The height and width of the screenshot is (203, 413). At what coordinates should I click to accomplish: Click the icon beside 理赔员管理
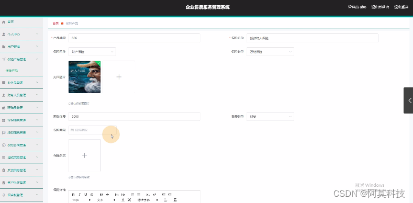pyautogui.click(x=4, y=108)
